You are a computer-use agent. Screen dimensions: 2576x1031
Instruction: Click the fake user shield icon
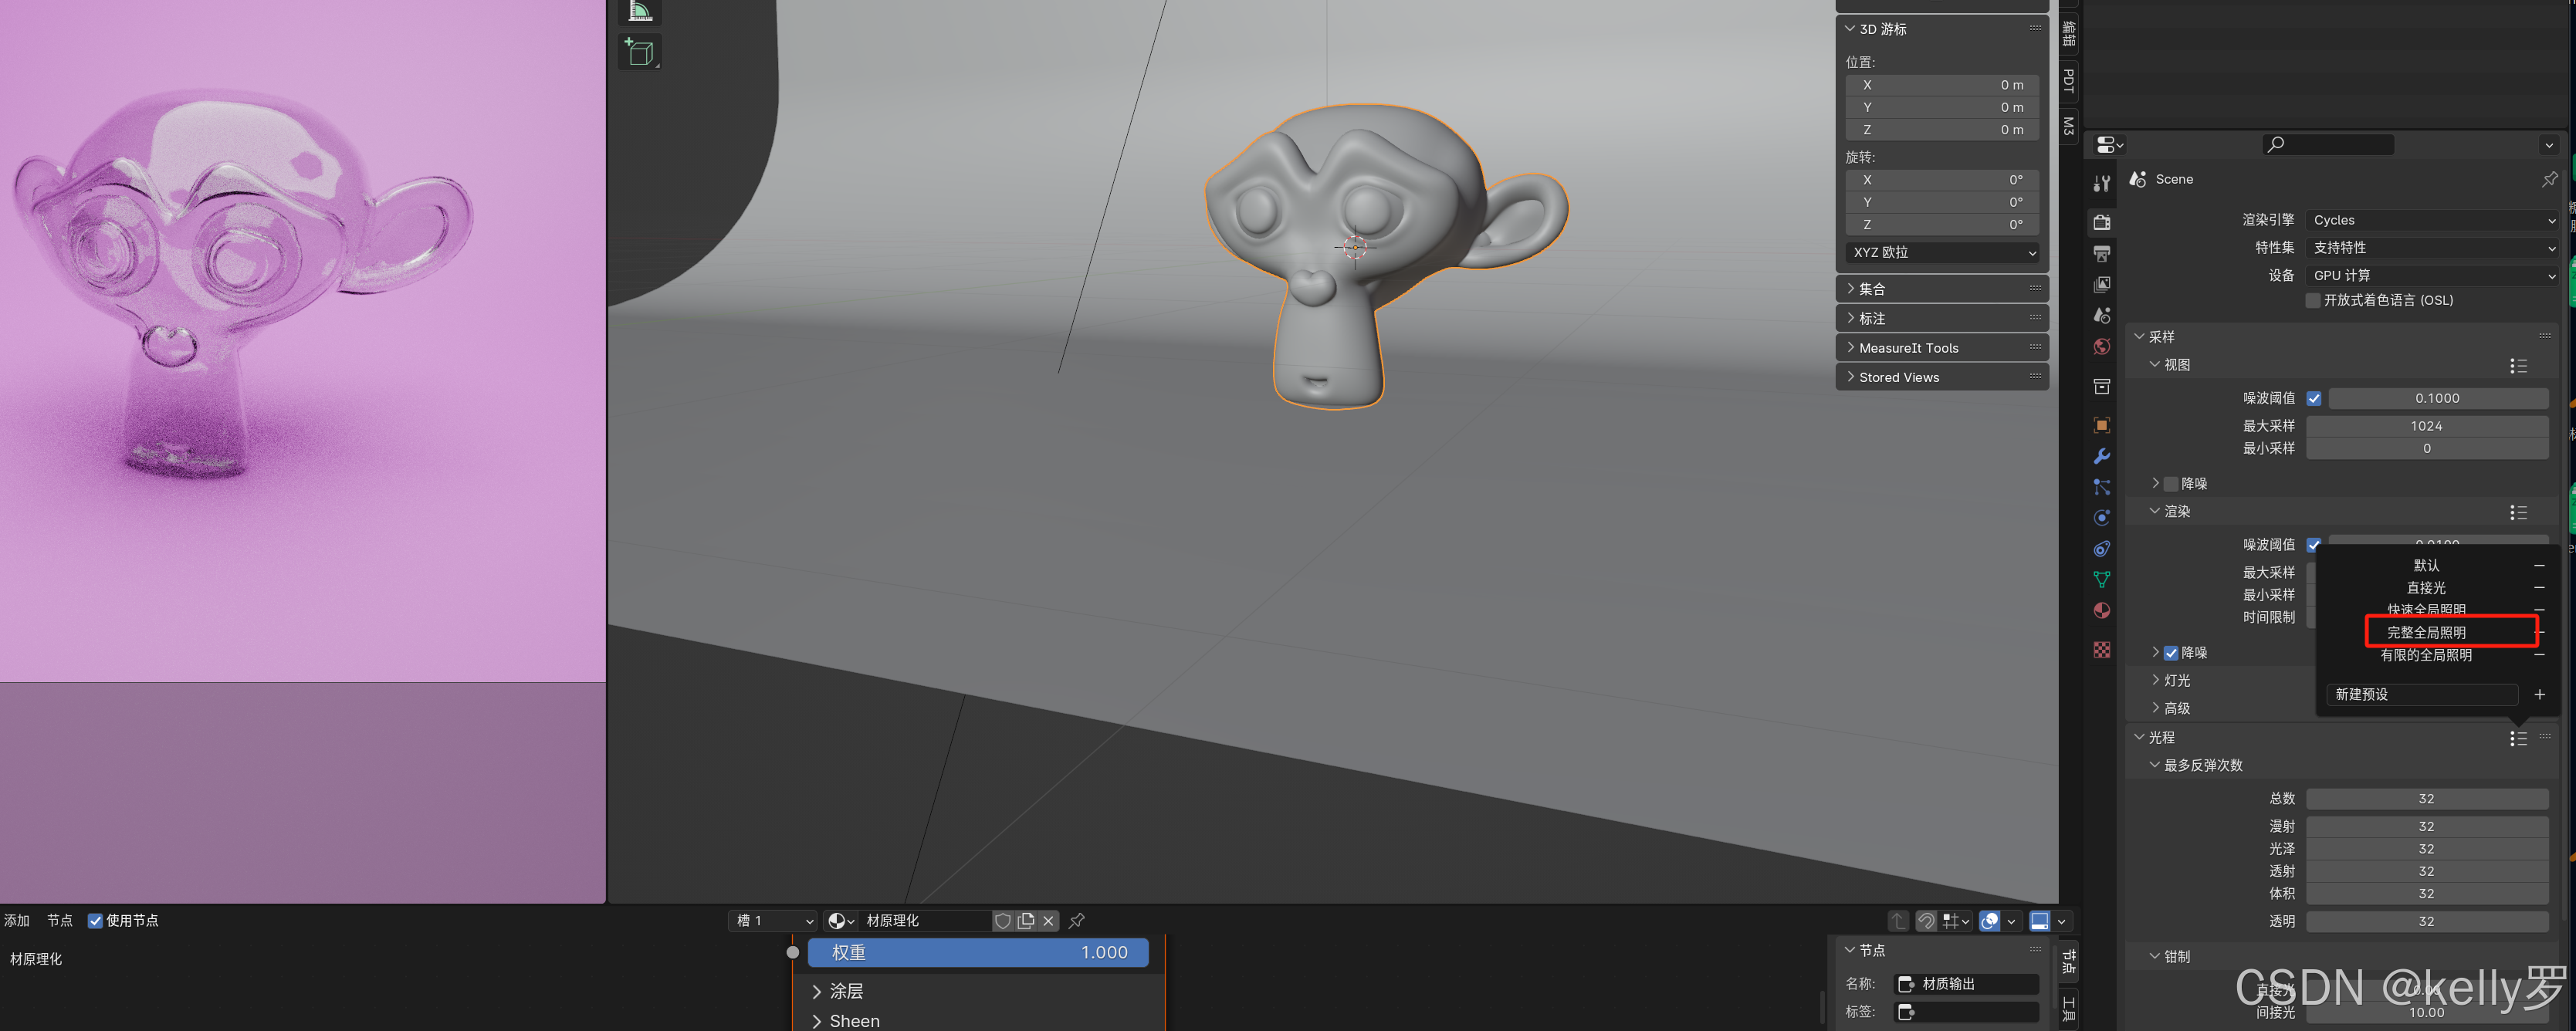[1002, 920]
